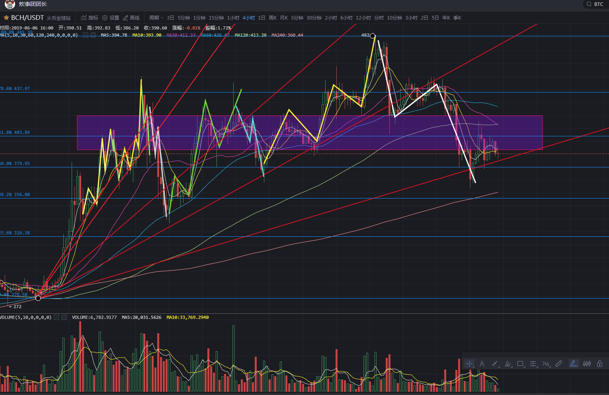Click the gear icon beside VOLUME indicator

tap(57, 317)
